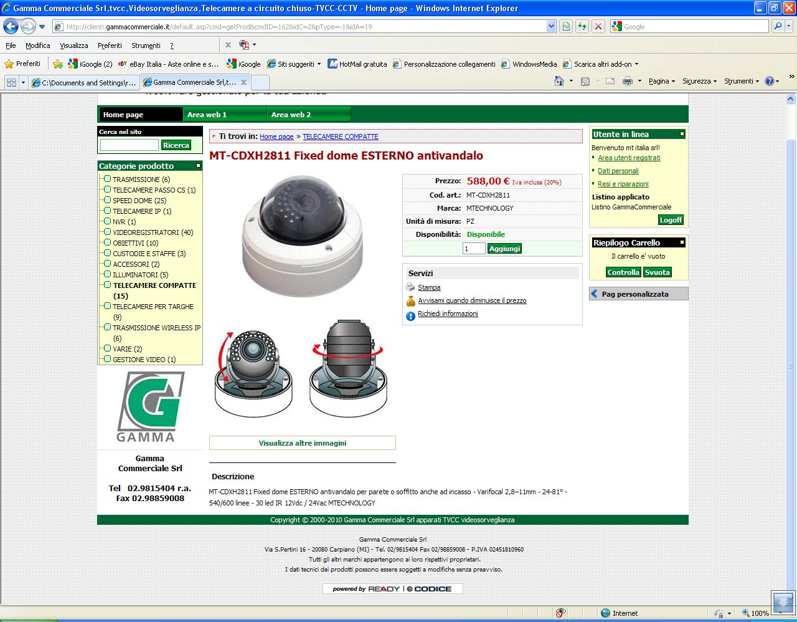
Task: Go forward with the browser Forward arrow
Action: click(x=28, y=26)
